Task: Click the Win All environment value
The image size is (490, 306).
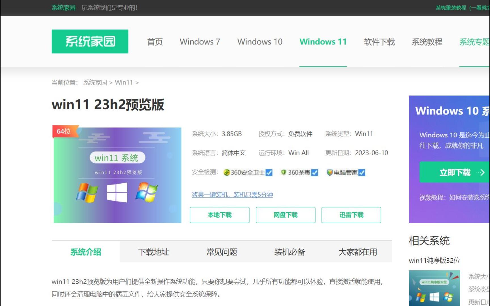Action: click(299, 153)
